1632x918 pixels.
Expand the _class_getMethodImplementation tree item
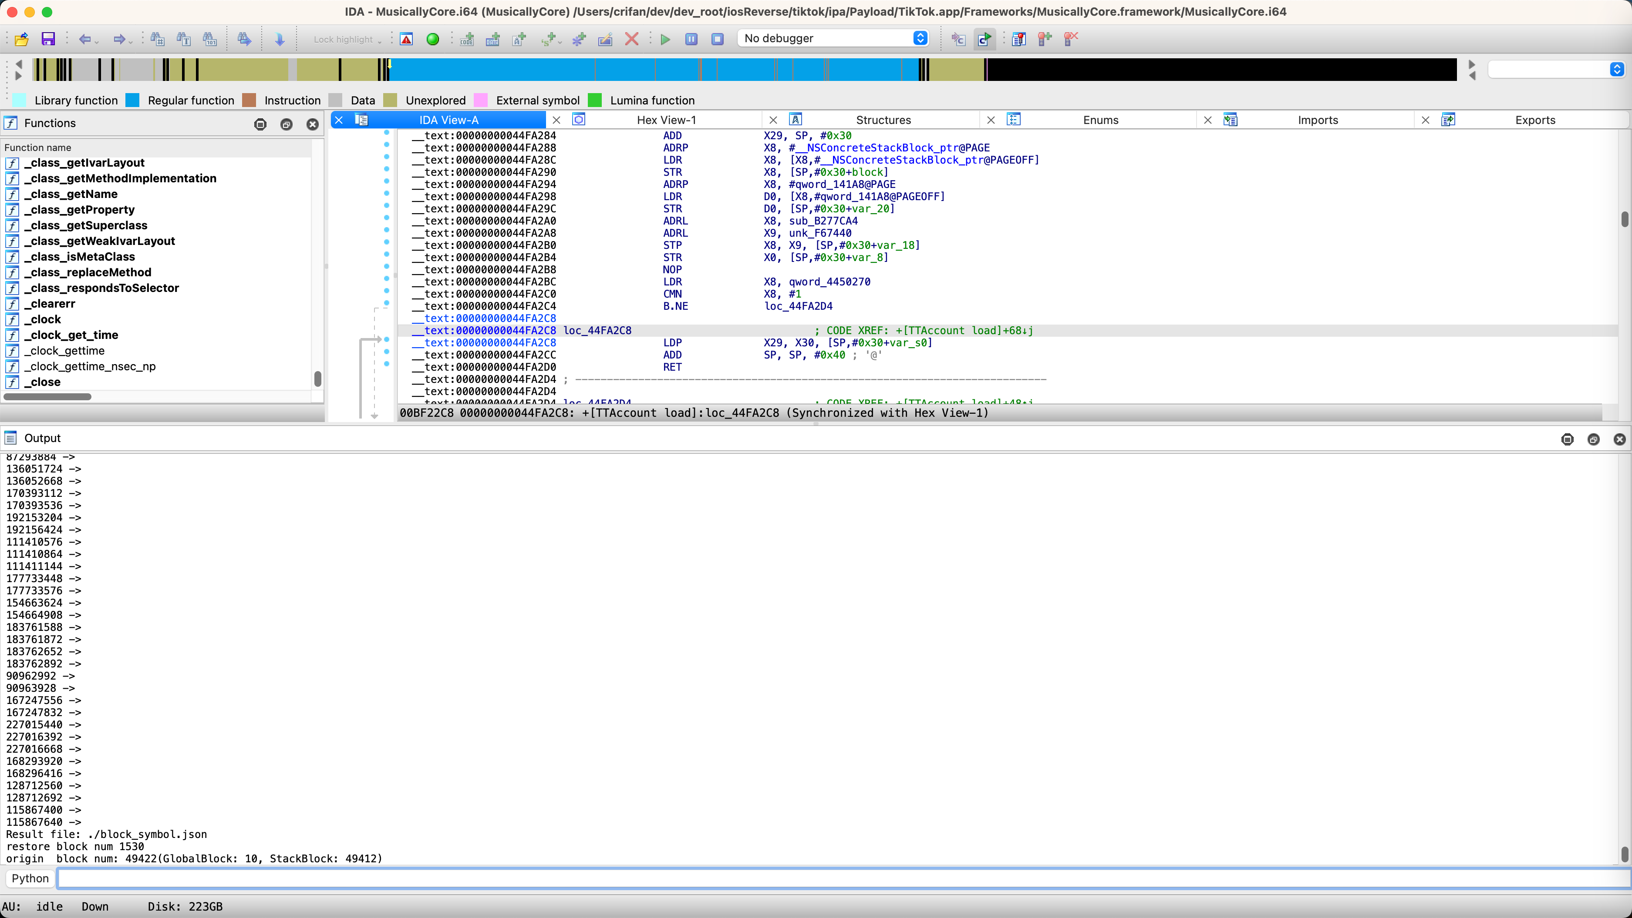click(x=120, y=178)
